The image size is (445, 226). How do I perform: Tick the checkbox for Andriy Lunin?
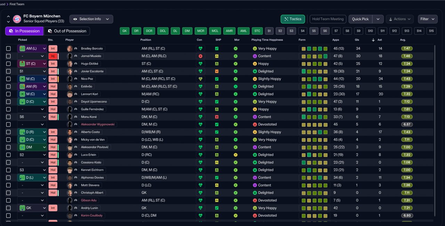tap(8, 208)
